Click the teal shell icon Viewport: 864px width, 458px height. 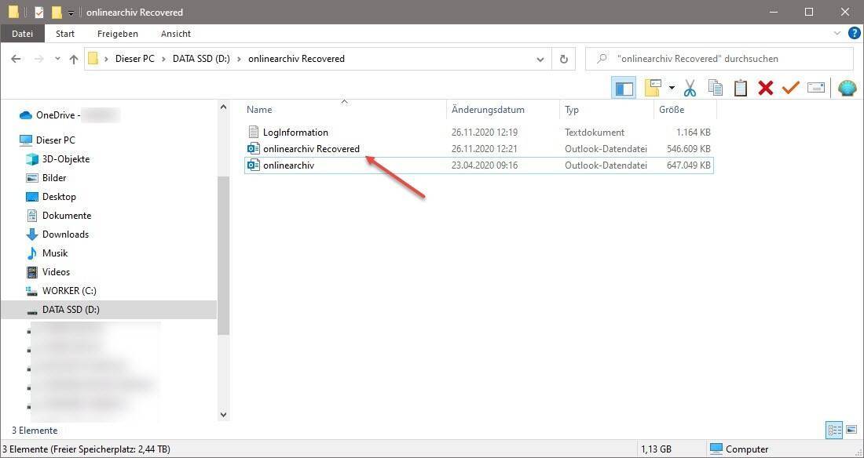(x=847, y=88)
